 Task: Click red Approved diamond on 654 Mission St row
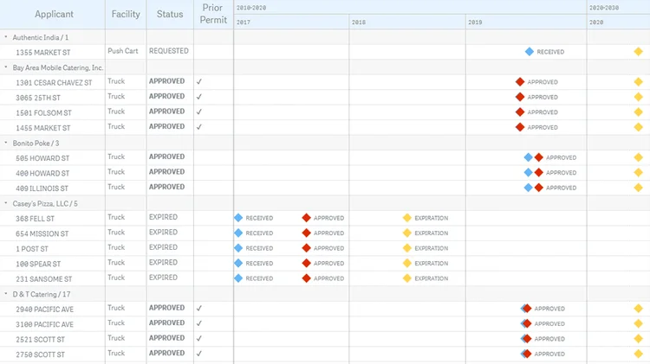306,233
